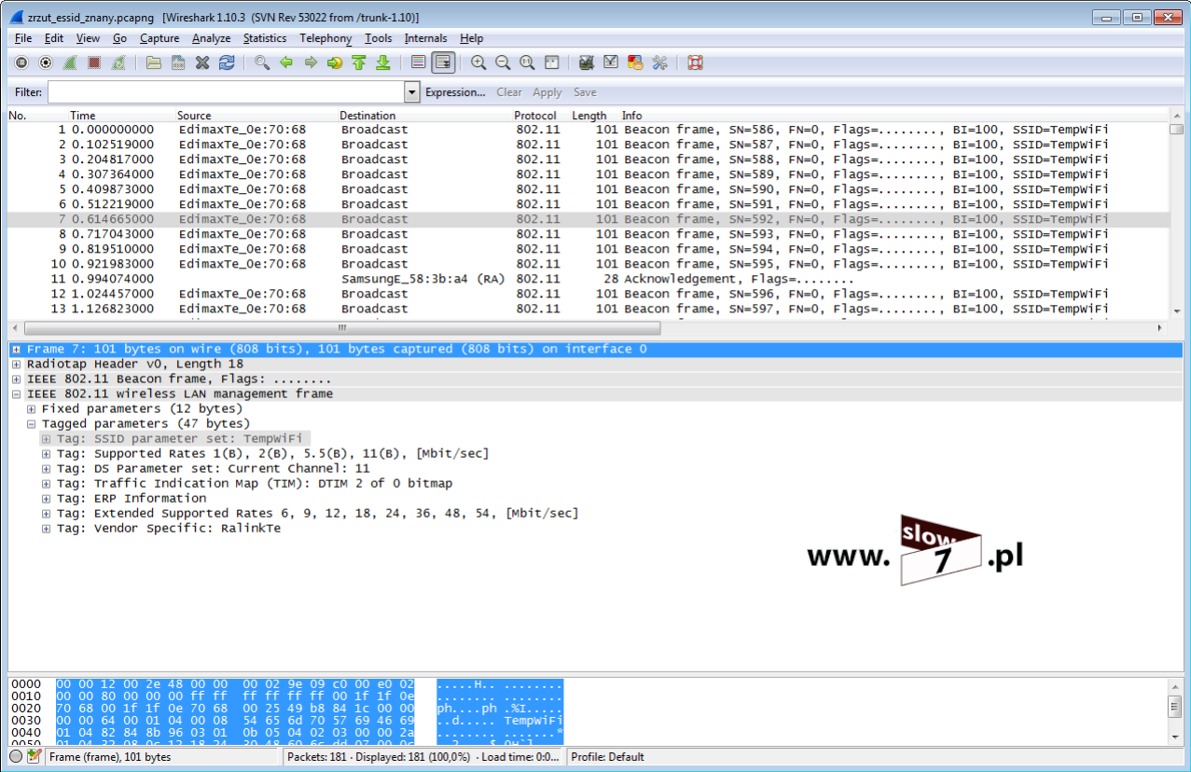Click the filter Clear button

click(509, 92)
